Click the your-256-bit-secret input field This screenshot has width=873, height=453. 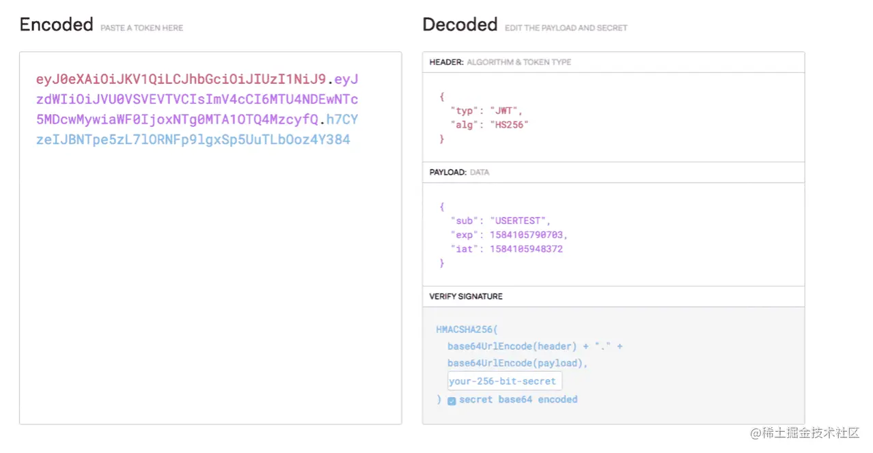[x=505, y=381]
